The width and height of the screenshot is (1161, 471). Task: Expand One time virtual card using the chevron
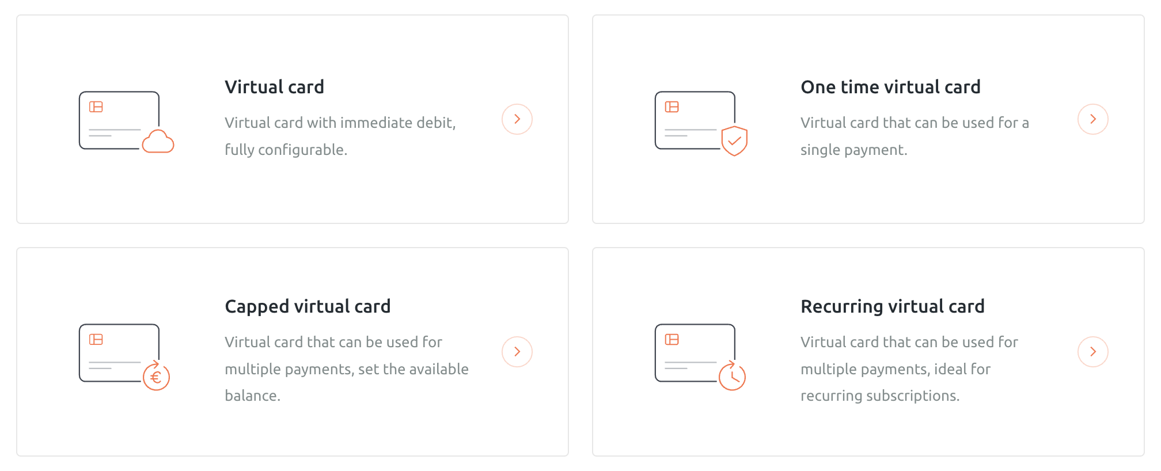[x=1093, y=119]
